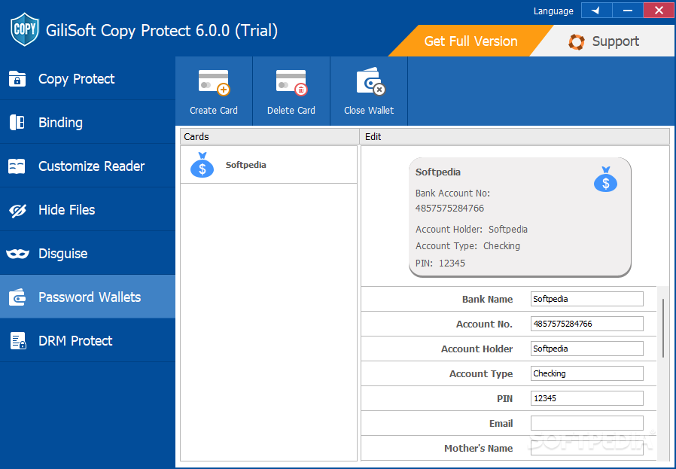Click the Delete Card icon

tap(291, 82)
